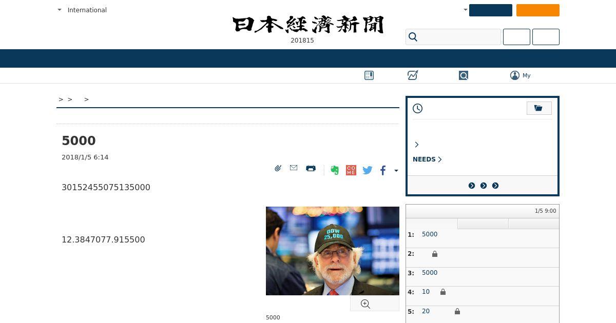Open the folder button in the sidebar panel

(539, 108)
